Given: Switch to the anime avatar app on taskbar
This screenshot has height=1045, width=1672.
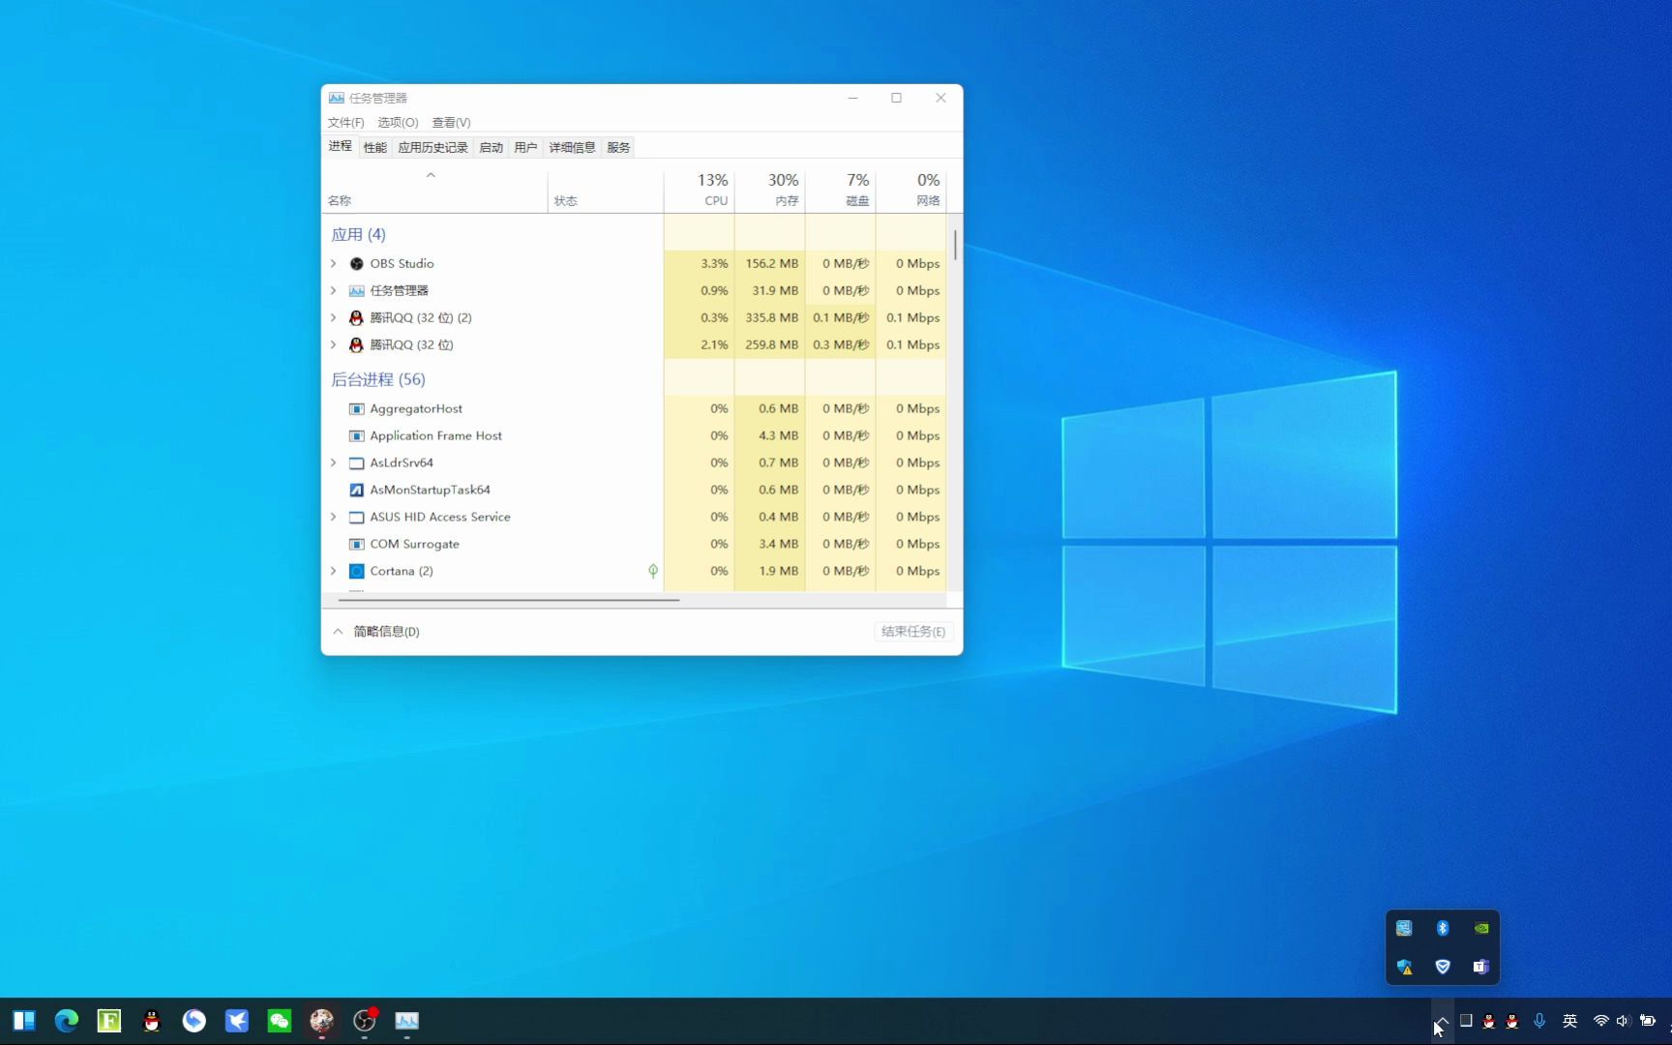Looking at the screenshot, I should click(x=322, y=1021).
